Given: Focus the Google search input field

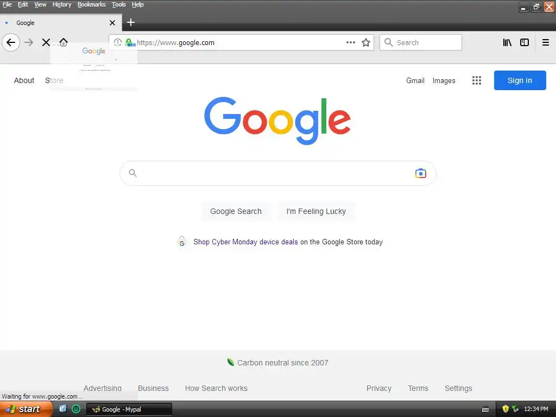Looking at the screenshot, I should tap(277, 173).
